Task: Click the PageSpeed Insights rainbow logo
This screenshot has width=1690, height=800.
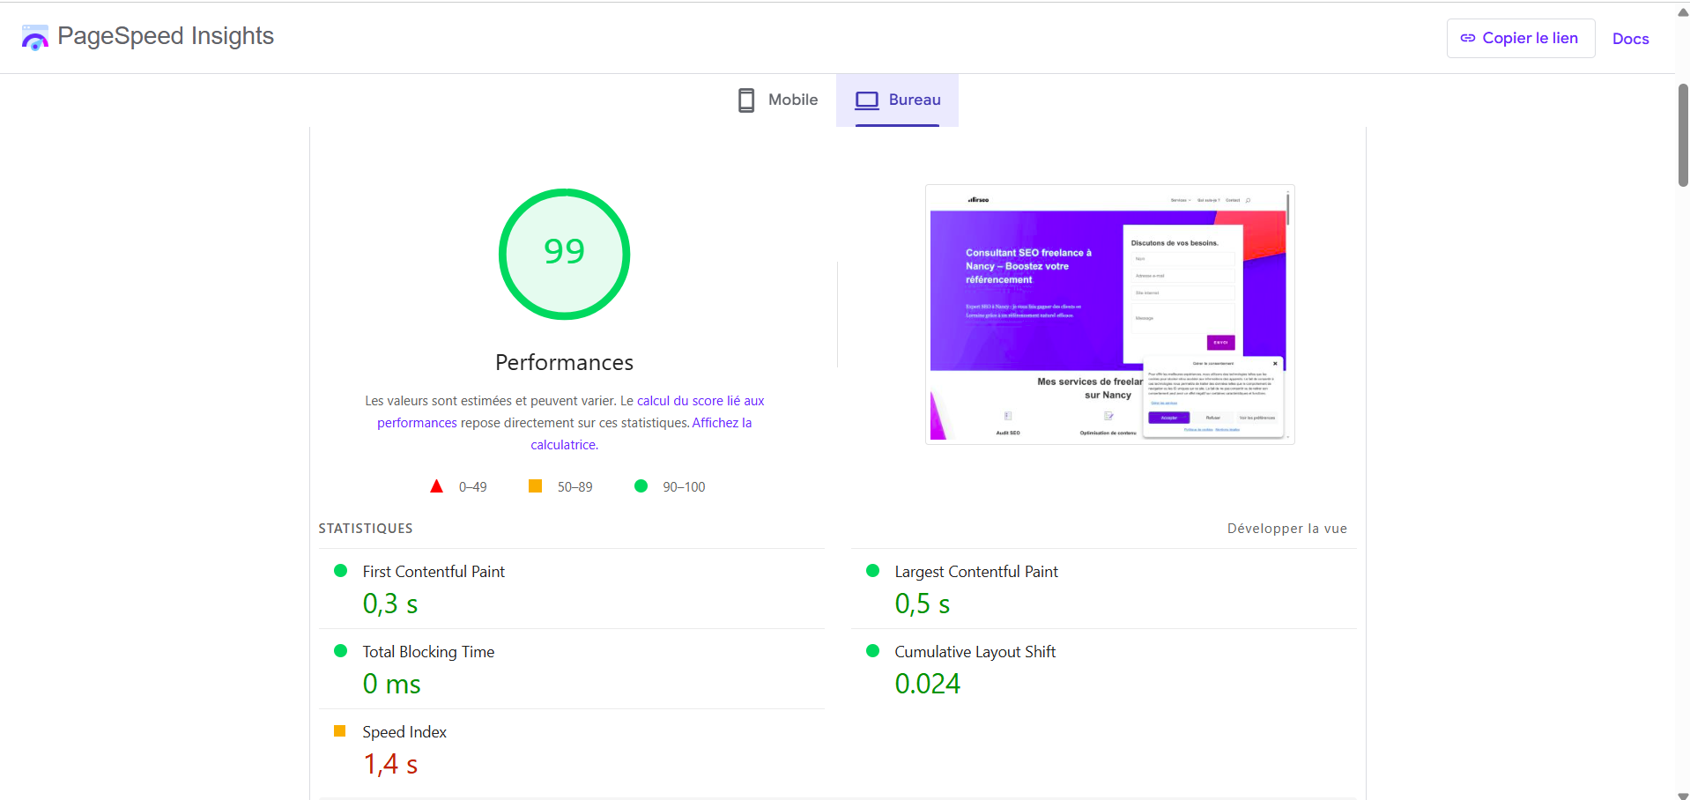Action: (33, 37)
